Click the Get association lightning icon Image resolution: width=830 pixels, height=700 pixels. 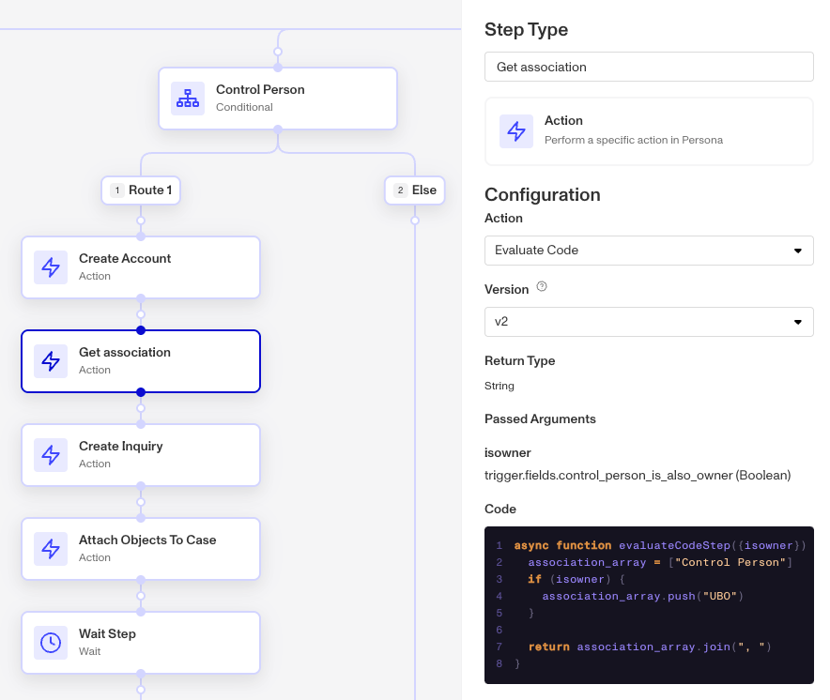tap(51, 361)
